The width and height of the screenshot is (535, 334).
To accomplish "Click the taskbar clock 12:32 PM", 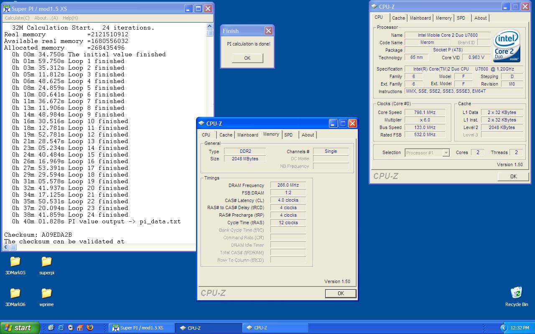I will click(520, 328).
